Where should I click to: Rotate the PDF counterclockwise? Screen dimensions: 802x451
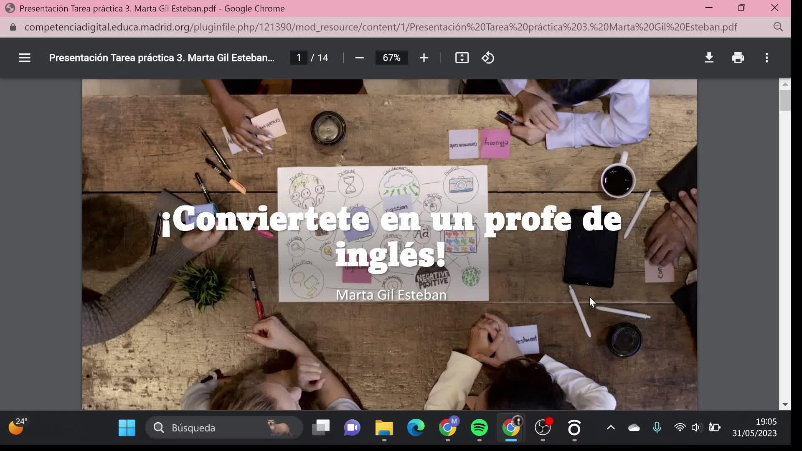[x=488, y=58]
